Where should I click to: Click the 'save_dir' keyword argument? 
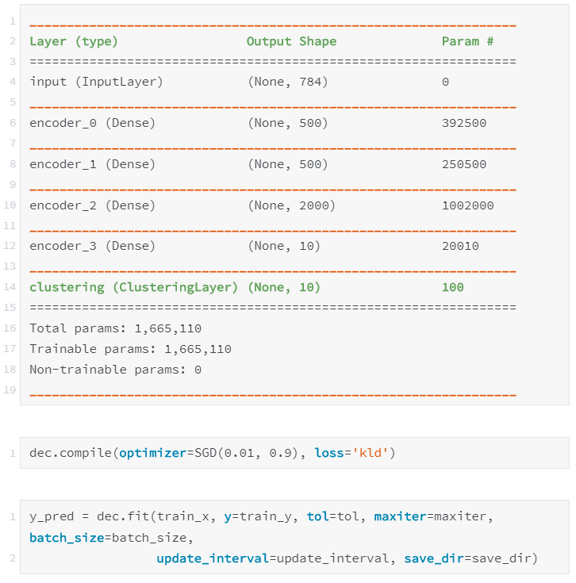point(432,558)
